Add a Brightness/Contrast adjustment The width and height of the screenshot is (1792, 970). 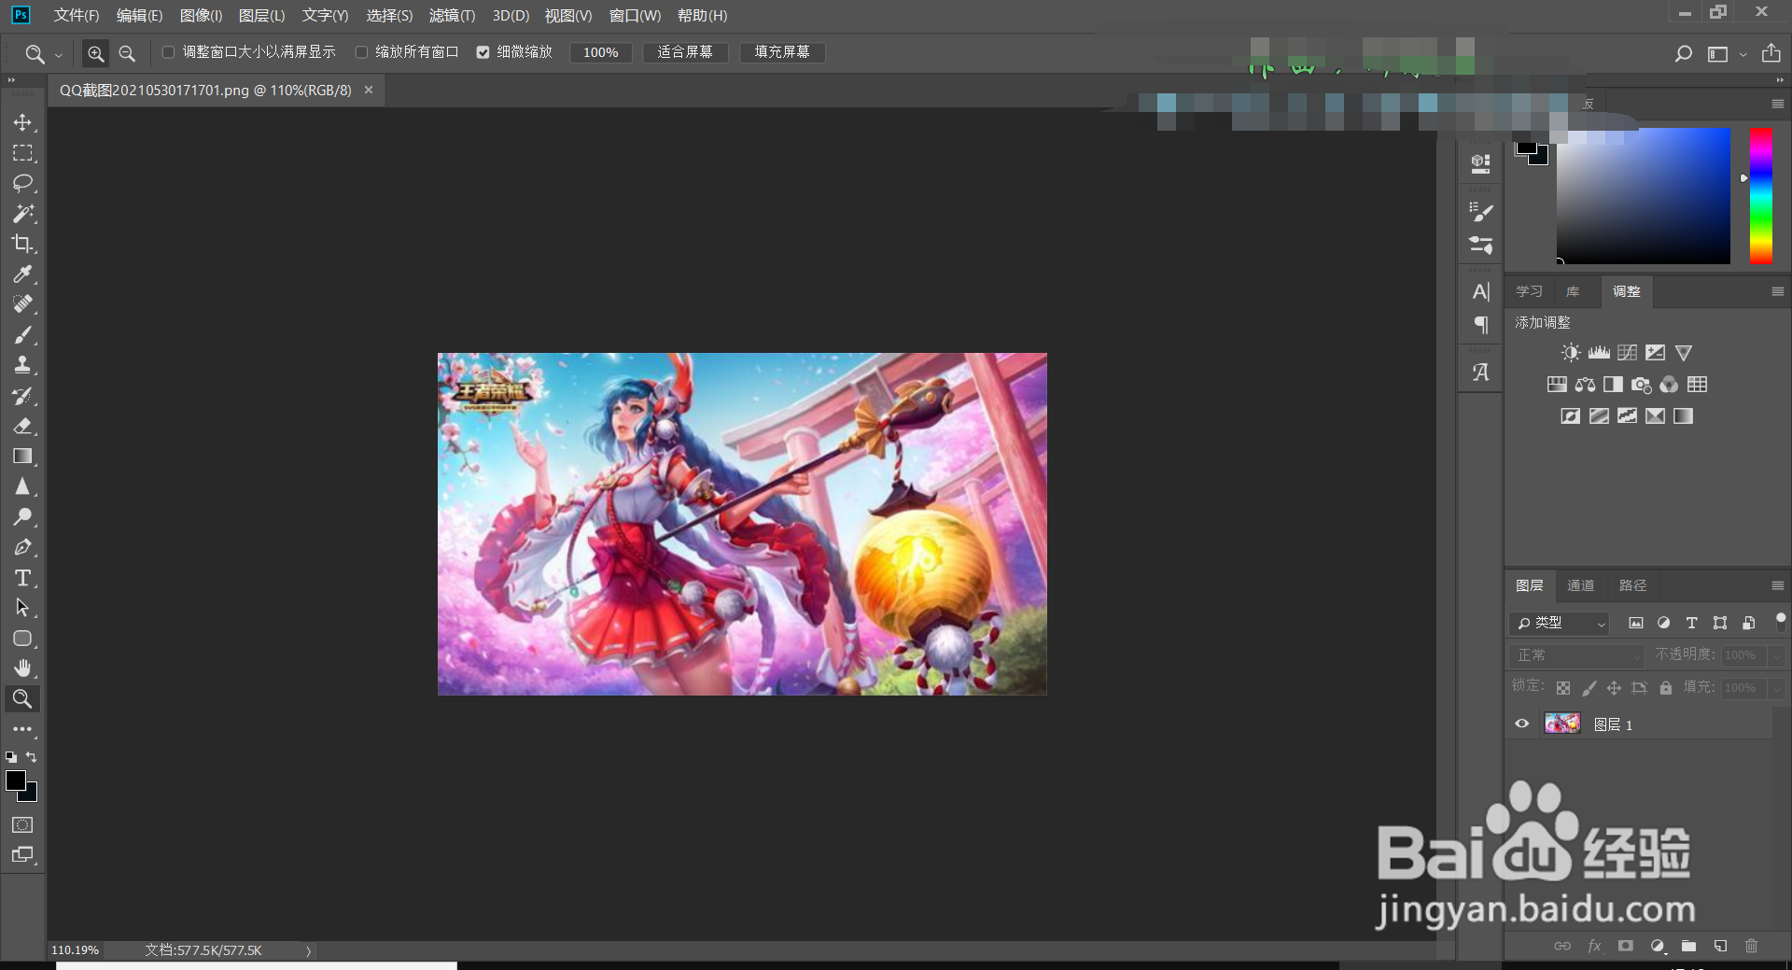pos(1571,353)
